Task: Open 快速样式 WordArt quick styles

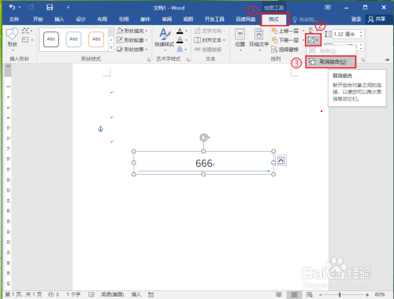Action: 164,39
